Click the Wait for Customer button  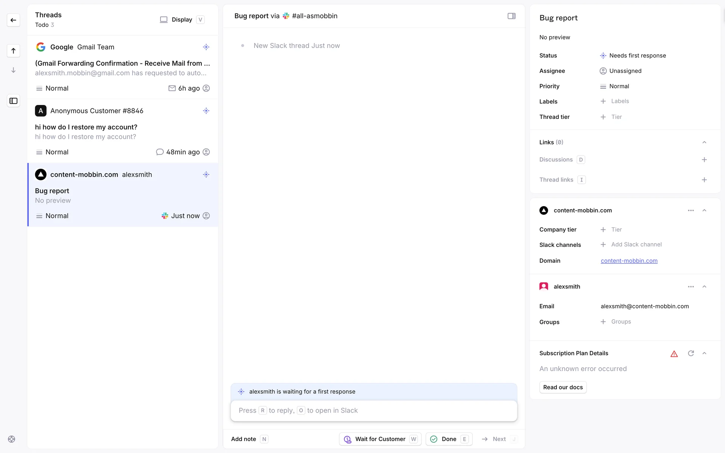click(x=380, y=439)
